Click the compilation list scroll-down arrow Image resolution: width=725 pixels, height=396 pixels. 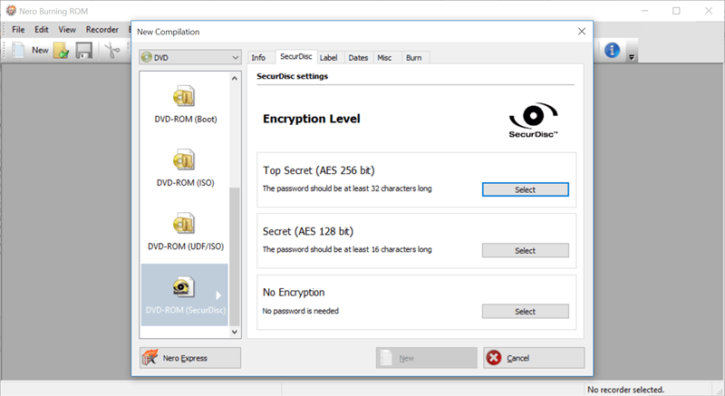click(235, 333)
